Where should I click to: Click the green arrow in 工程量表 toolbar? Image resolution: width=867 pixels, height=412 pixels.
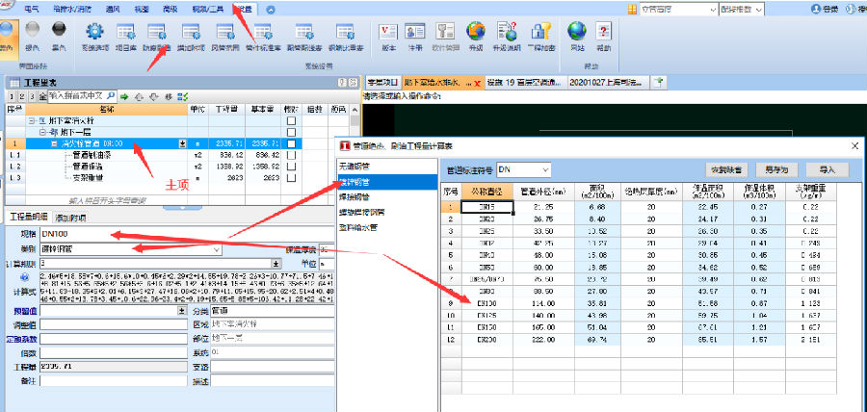125,96
